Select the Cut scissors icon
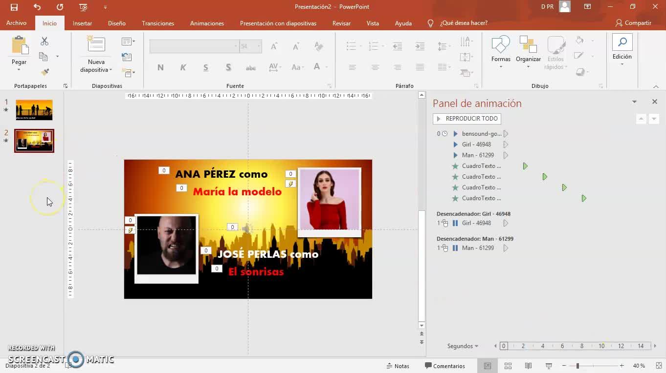The height and width of the screenshot is (373, 666). coord(44,41)
